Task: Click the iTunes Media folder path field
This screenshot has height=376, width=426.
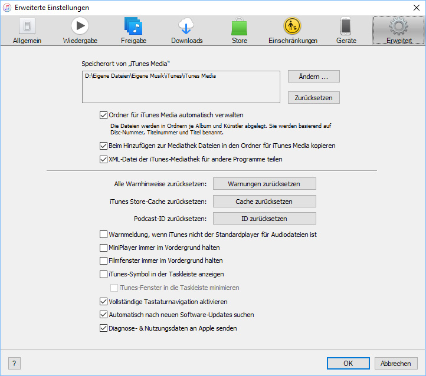Action: point(181,87)
